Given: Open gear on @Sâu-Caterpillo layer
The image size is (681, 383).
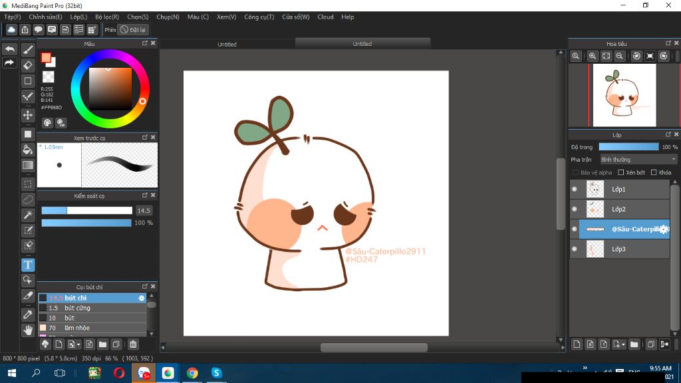Looking at the screenshot, I should [x=664, y=229].
